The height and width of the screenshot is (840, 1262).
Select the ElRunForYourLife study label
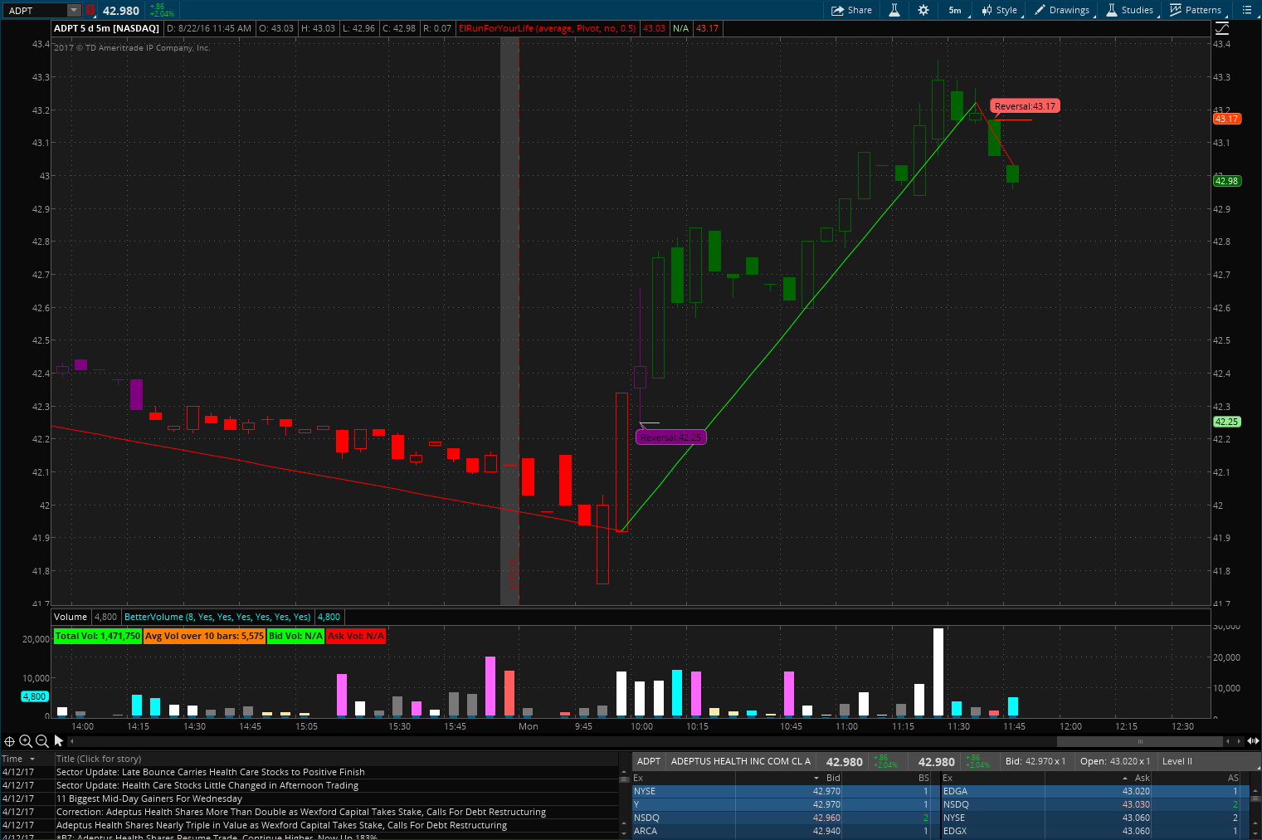click(548, 28)
